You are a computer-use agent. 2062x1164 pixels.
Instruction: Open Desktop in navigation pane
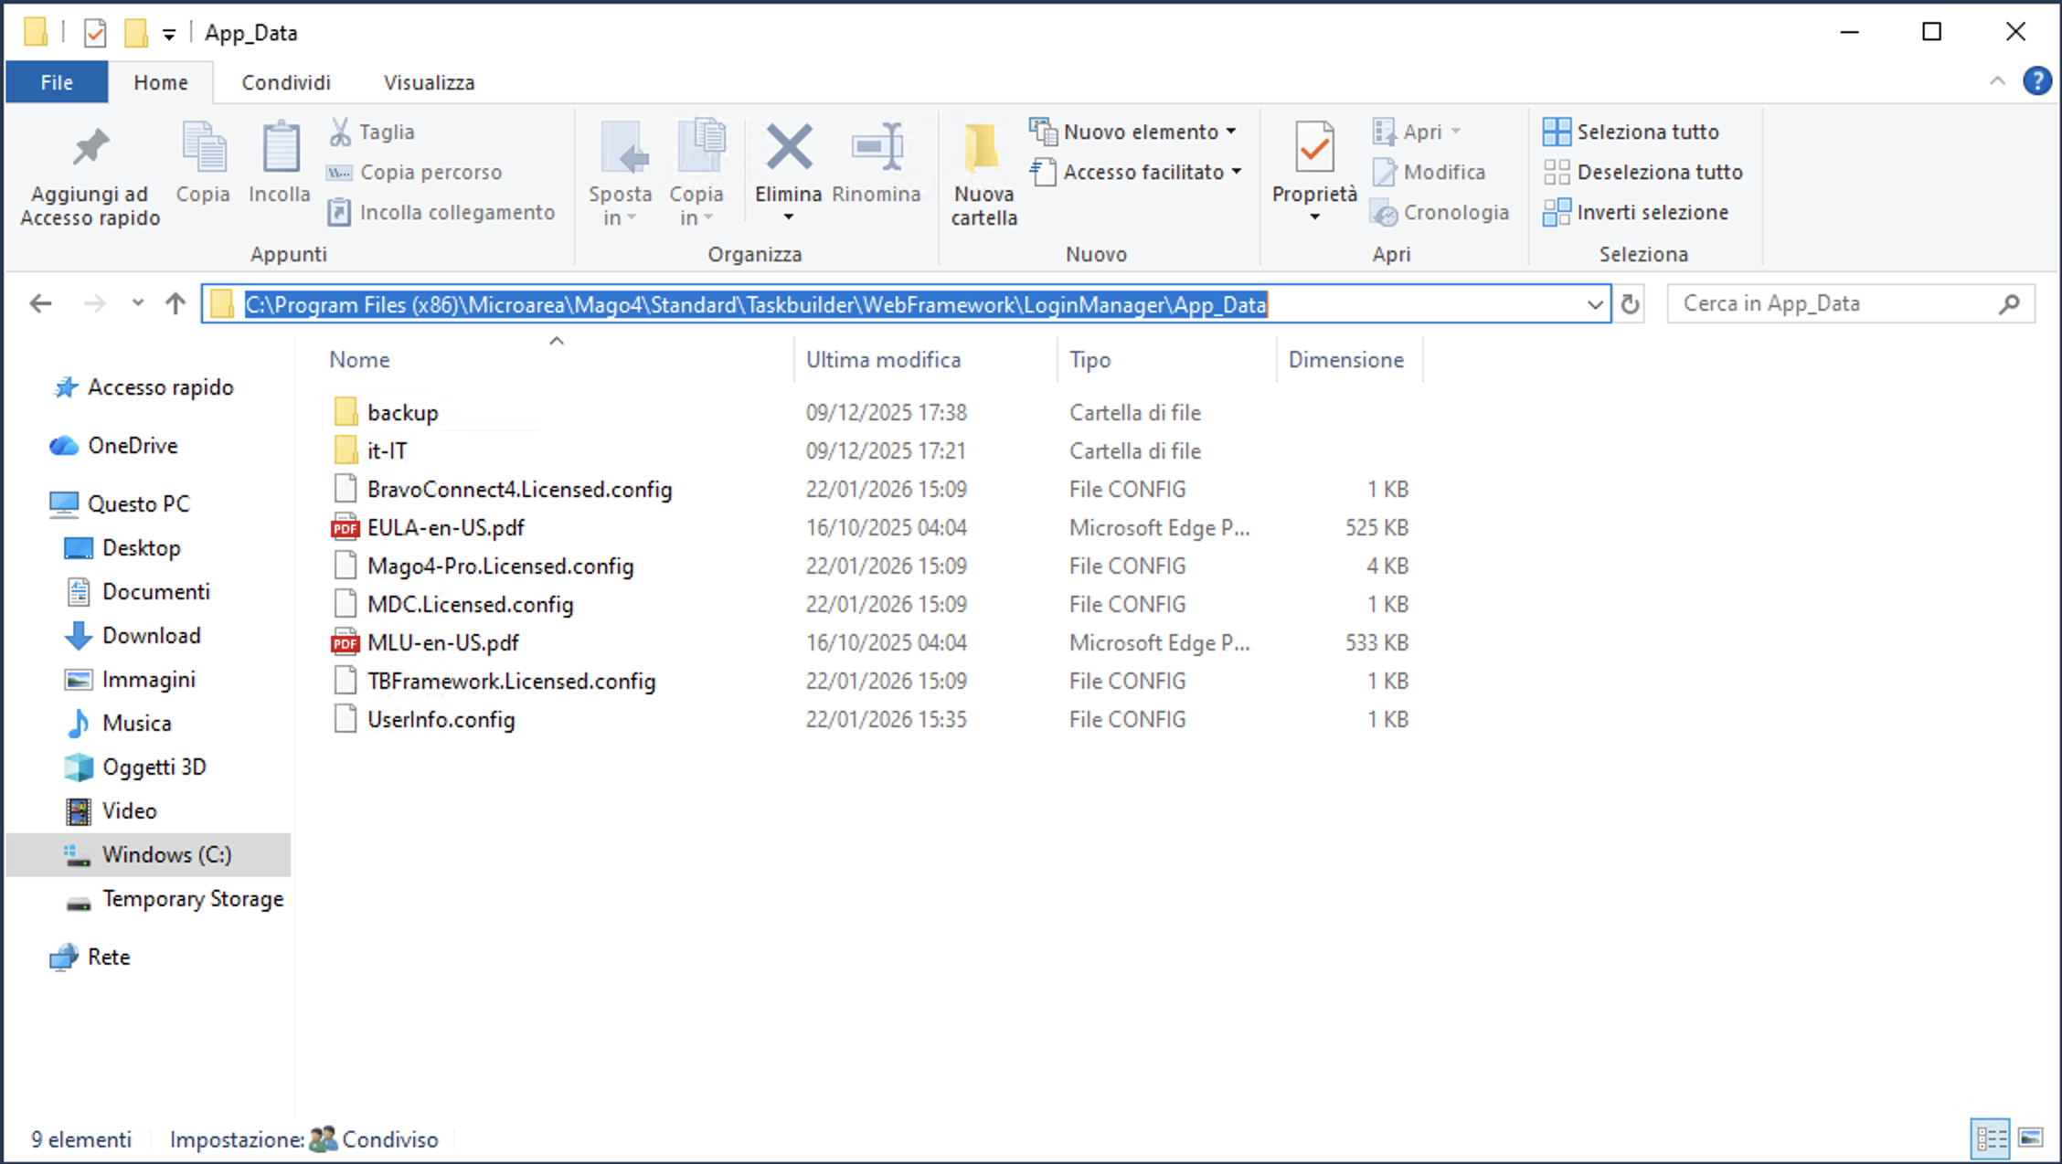point(141,548)
